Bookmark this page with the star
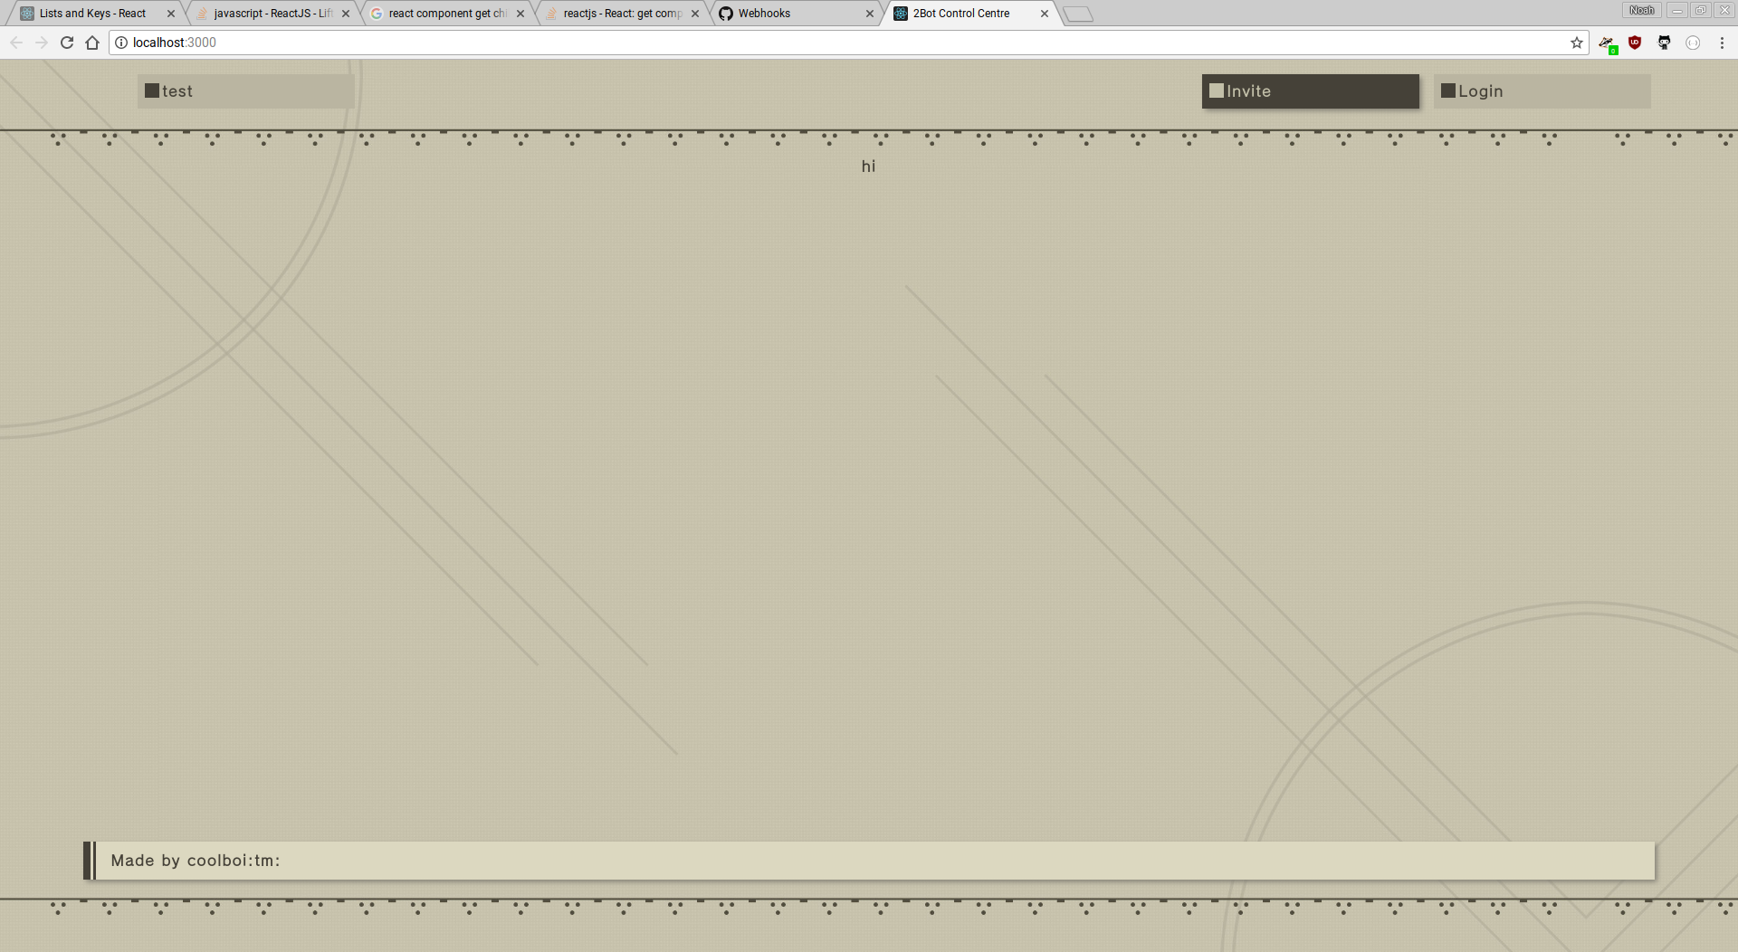Viewport: 1738px width, 952px height. tap(1577, 43)
